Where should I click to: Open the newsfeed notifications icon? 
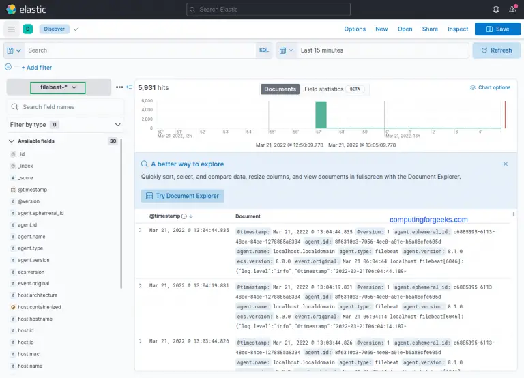click(x=513, y=10)
